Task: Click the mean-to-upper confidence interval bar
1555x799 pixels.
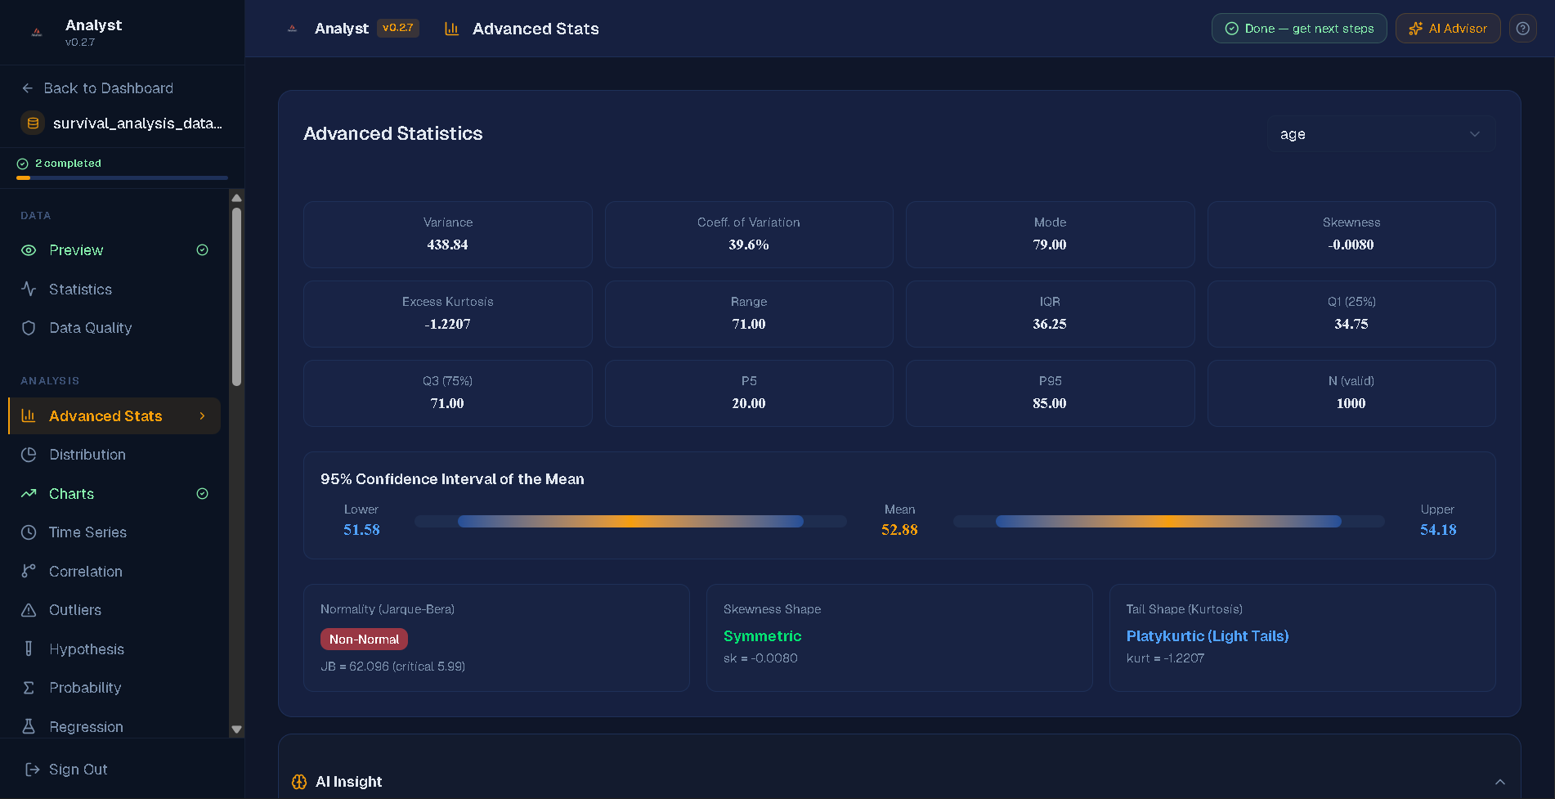Action: (1168, 521)
